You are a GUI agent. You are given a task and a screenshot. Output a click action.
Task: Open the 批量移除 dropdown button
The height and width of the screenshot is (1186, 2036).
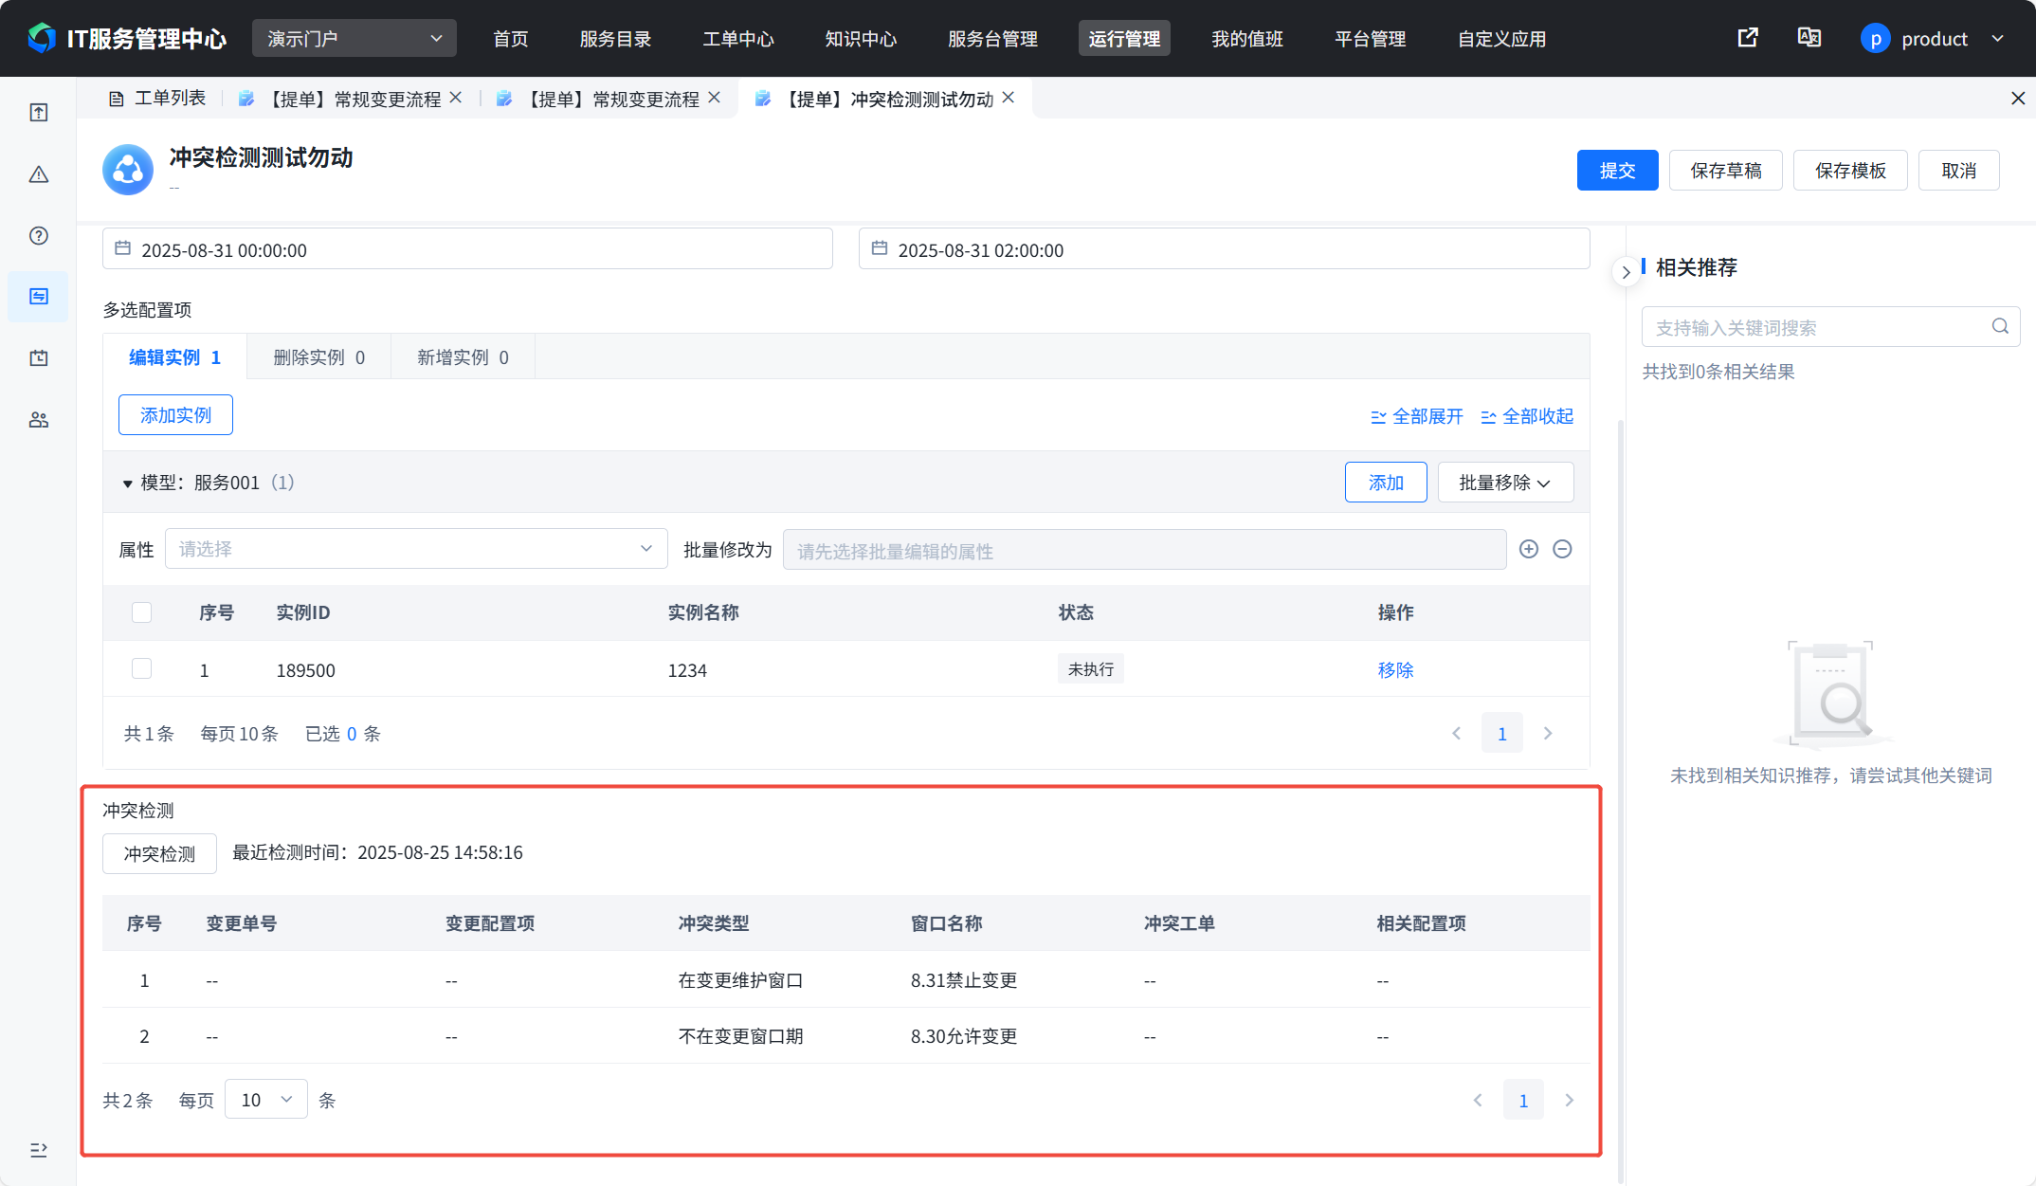click(x=1505, y=483)
